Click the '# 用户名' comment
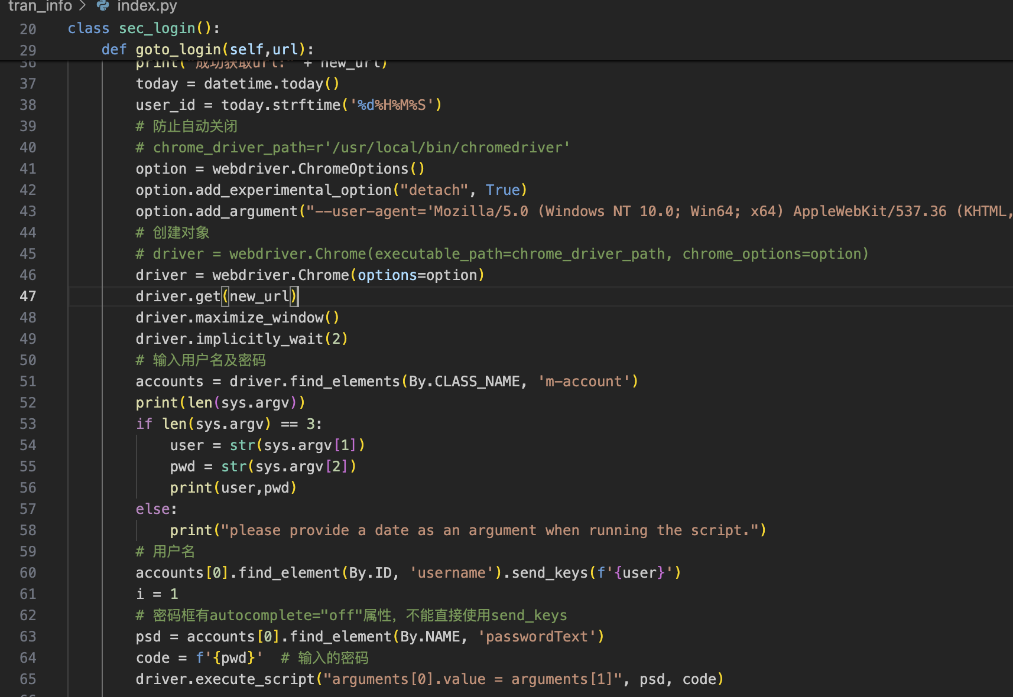Viewport: 1013px width, 697px height. point(165,552)
